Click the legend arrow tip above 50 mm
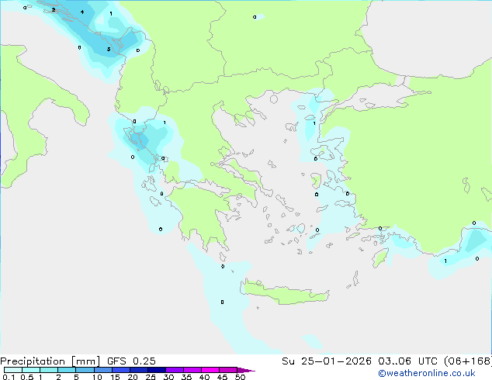 click(x=246, y=370)
